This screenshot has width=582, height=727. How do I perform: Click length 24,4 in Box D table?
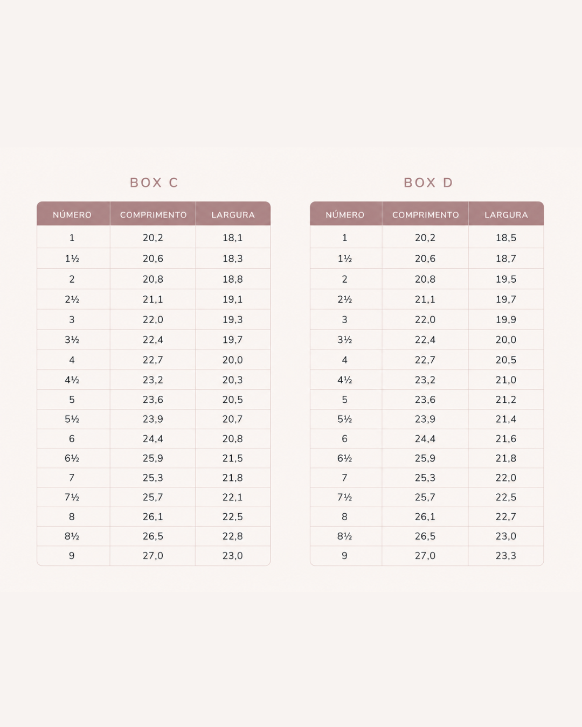point(425,438)
